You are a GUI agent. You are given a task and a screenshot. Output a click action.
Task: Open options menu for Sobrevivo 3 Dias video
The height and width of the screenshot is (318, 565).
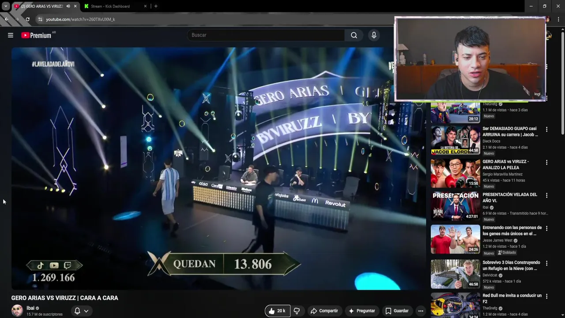pos(546,263)
